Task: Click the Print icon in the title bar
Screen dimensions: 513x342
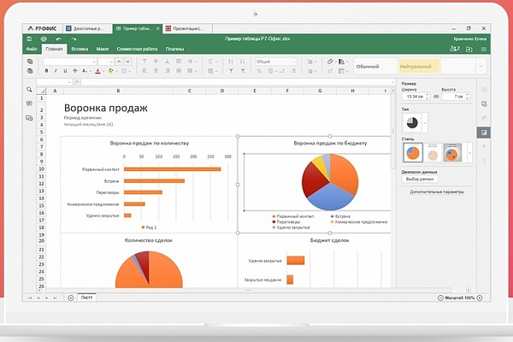Action: click(x=44, y=39)
